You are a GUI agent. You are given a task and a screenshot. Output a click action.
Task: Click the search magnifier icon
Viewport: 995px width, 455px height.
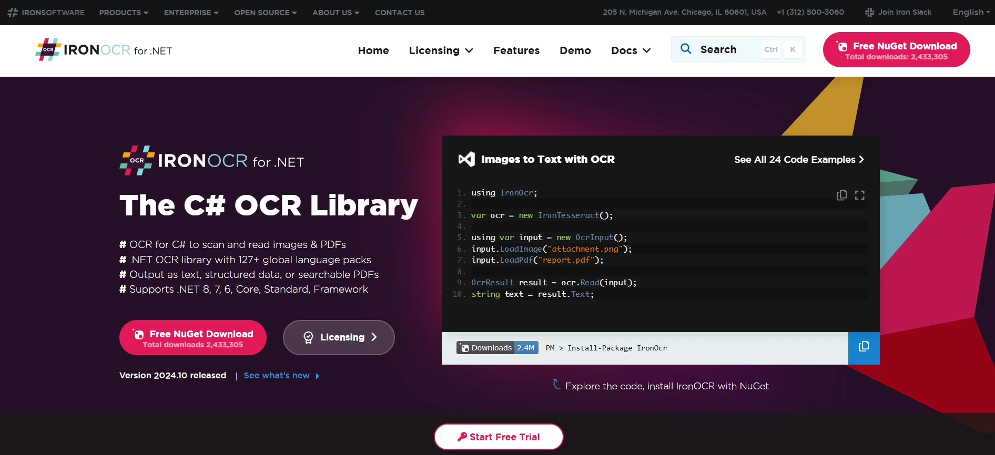[686, 49]
